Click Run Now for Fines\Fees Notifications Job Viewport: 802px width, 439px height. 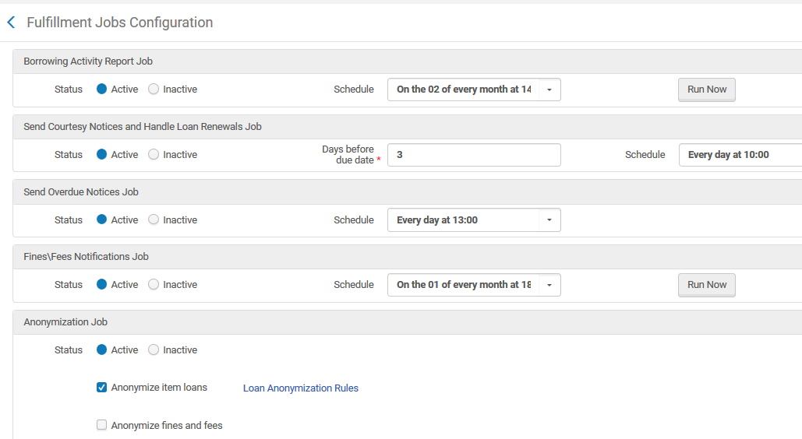tap(706, 285)
